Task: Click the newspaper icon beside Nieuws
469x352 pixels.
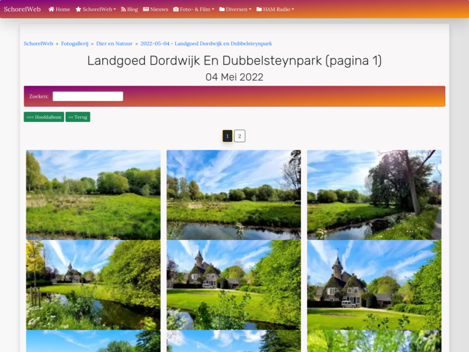Action: tap(146, 9)
